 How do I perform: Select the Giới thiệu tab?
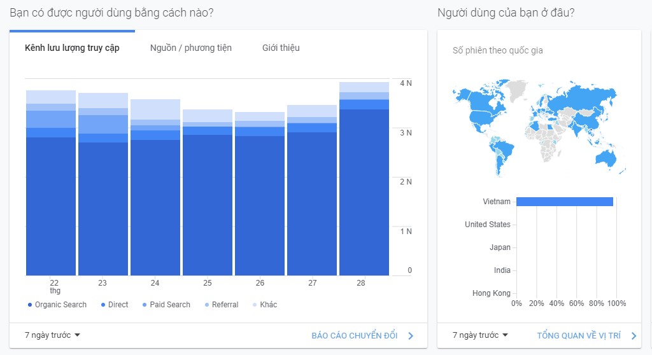pyautogui.click(x=281, y=48)
